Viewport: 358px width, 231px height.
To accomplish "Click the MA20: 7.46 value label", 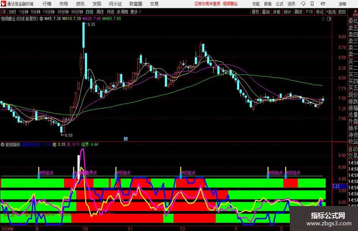I will click(x=92, y=19).
